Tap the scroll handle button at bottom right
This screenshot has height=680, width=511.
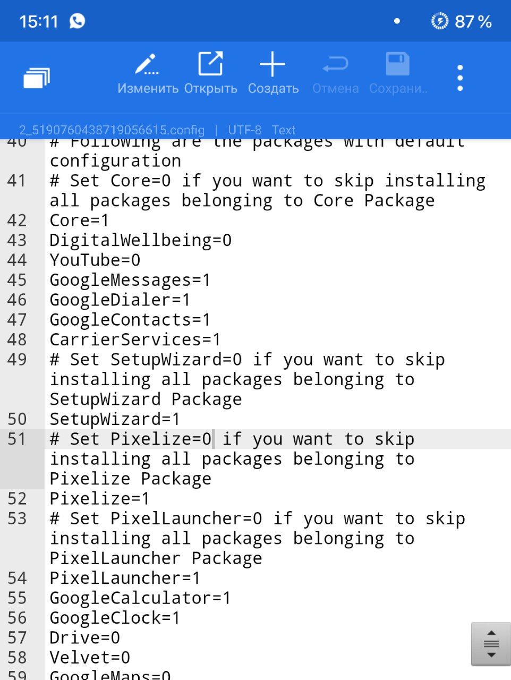[x=490, y=644]
